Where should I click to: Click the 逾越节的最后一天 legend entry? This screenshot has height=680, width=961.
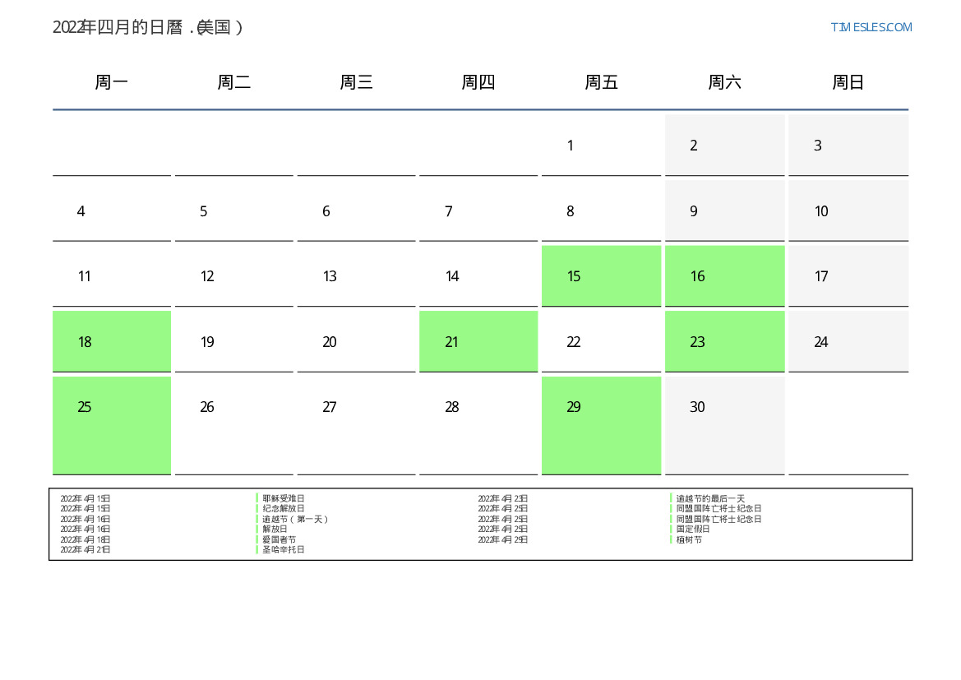coord(710,498)
